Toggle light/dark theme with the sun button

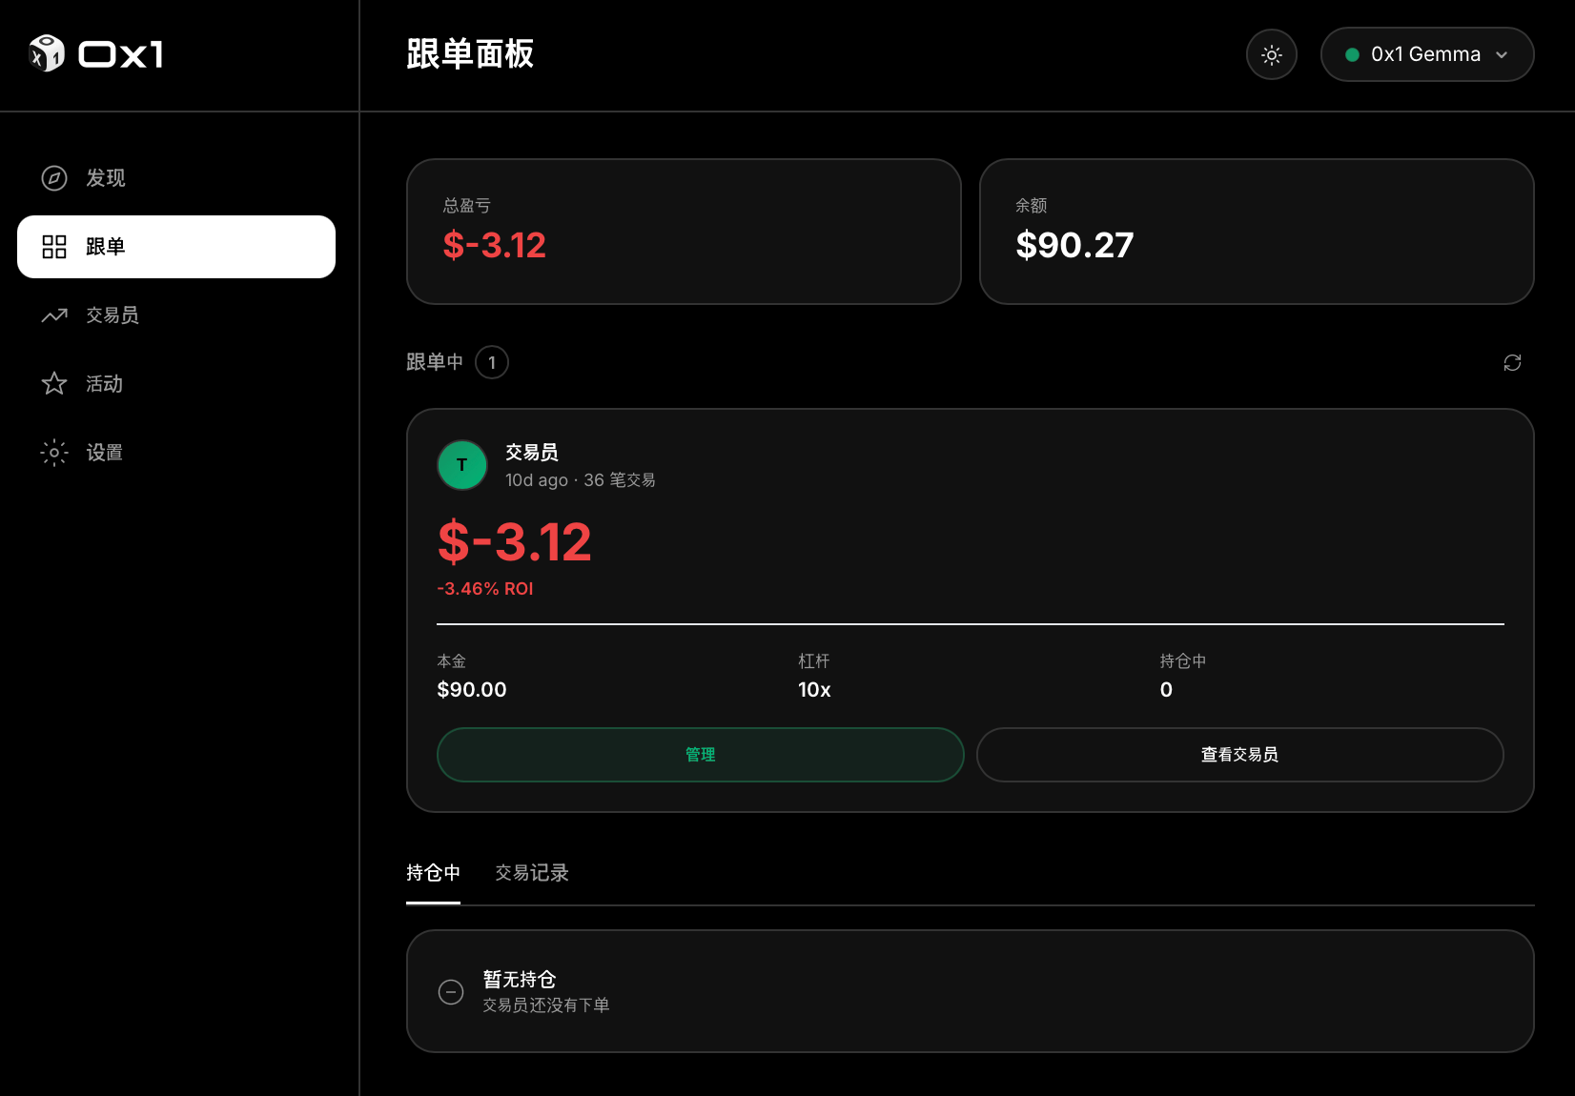coord(1272,55)
